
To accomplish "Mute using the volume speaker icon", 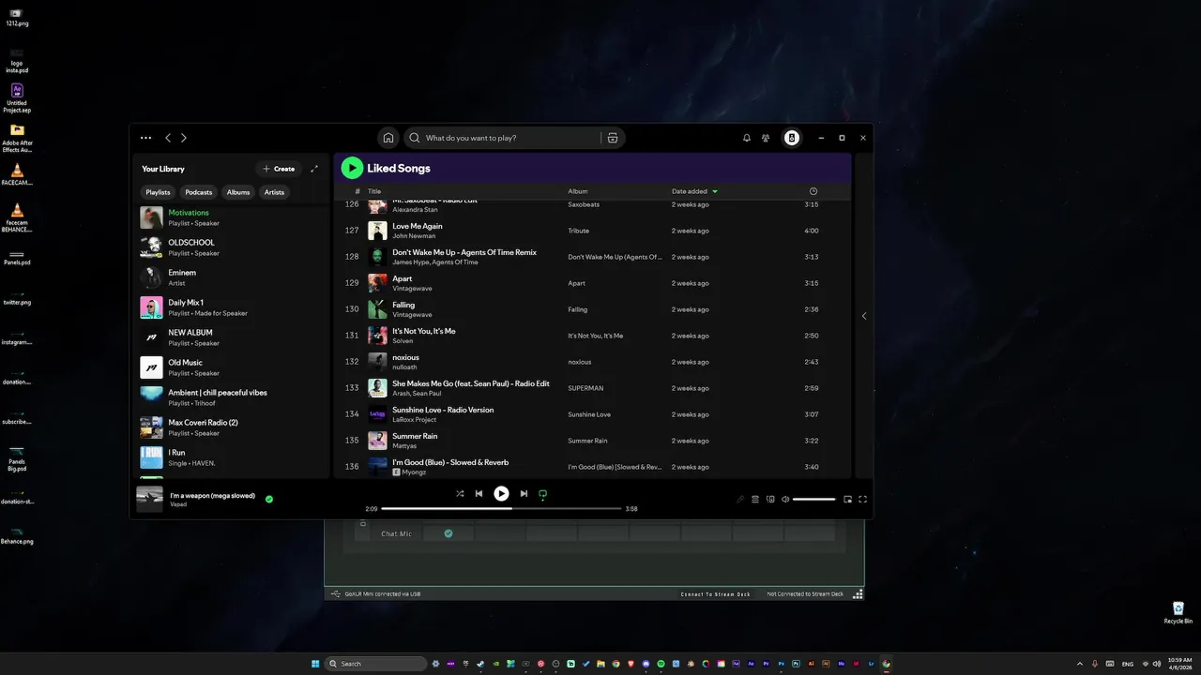I will [785, 500].
